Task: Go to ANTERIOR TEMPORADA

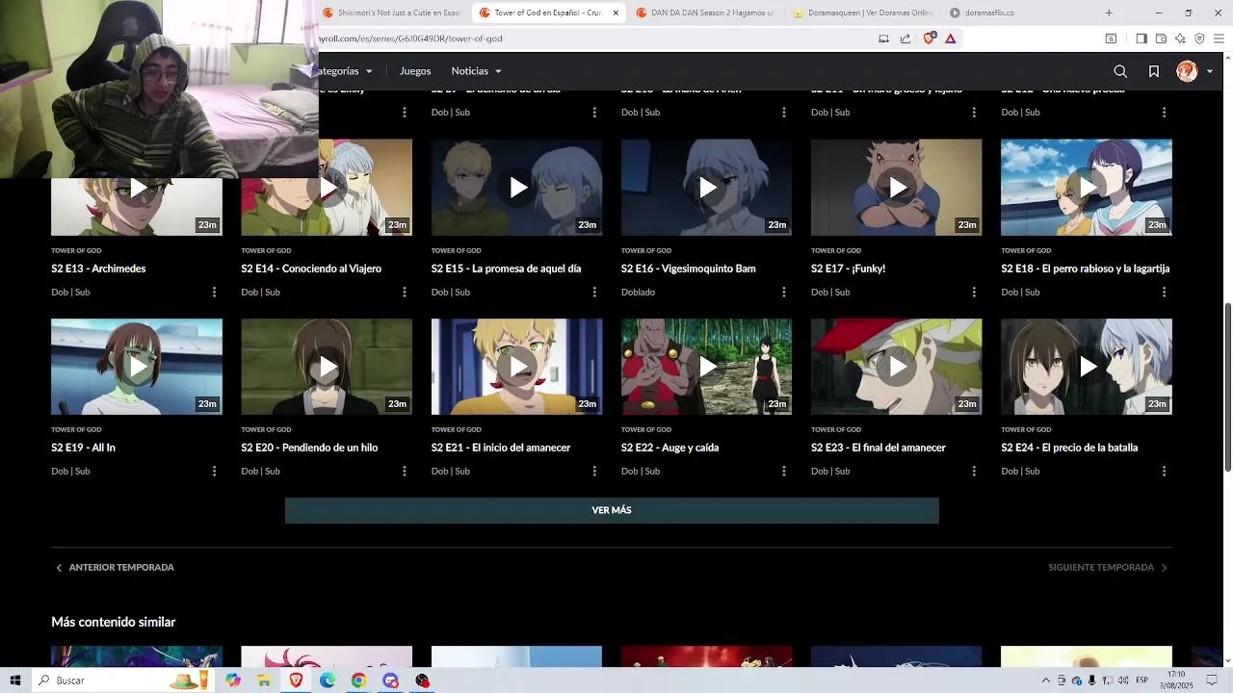Action: (115, 568)
